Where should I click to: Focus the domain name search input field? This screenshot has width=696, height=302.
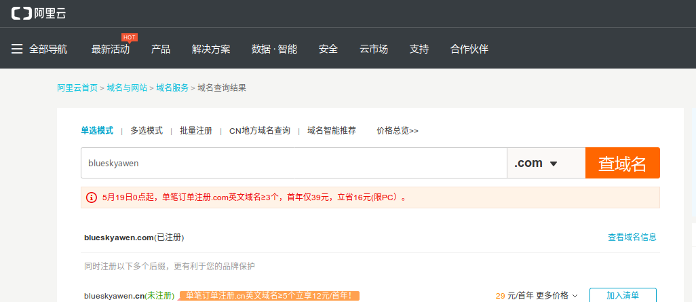[x=293, y=163]
